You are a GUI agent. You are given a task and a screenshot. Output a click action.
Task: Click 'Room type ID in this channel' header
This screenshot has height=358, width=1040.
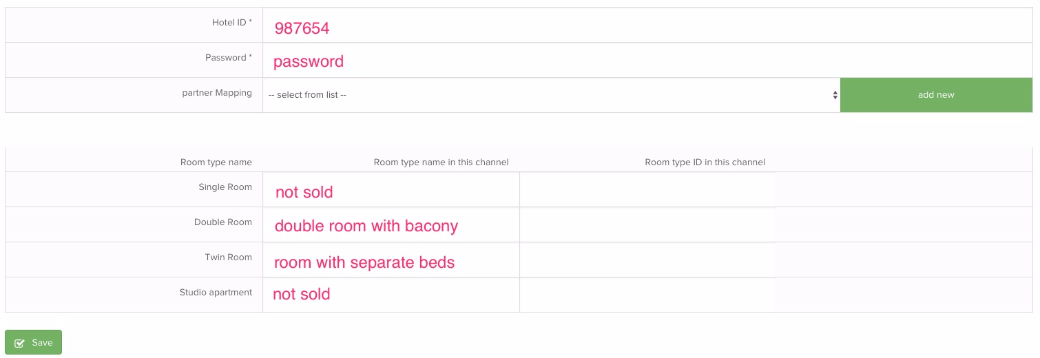pyautogui.click(x=705, y=162)
